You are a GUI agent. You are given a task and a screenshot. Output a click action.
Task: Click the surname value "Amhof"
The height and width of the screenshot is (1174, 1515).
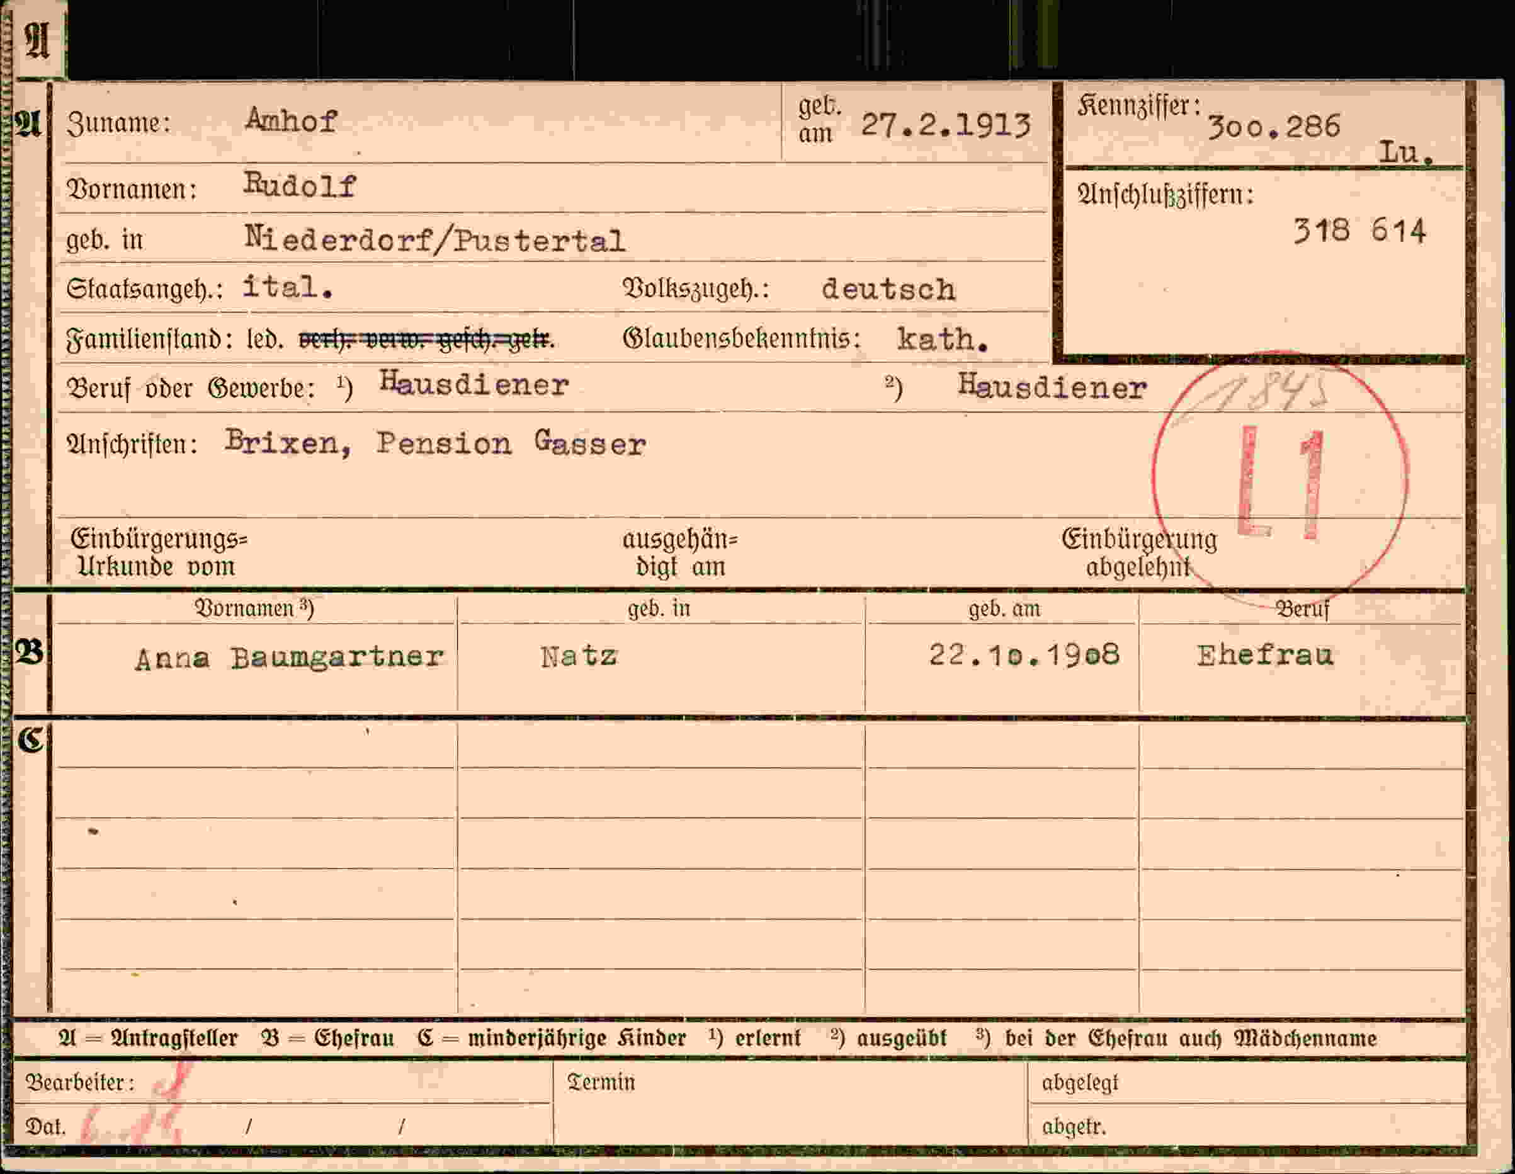click(292, 122)
